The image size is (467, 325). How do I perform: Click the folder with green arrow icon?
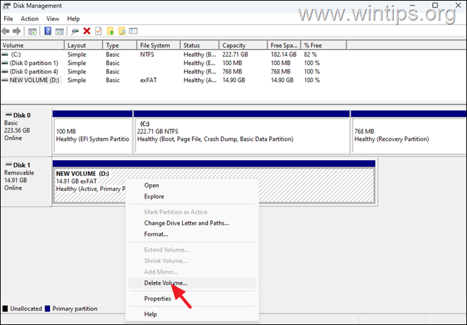(110, 31)
